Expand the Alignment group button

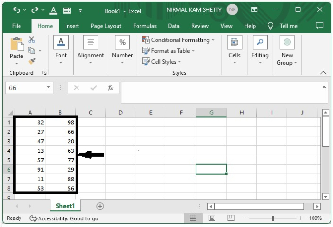tap(91, 50)
